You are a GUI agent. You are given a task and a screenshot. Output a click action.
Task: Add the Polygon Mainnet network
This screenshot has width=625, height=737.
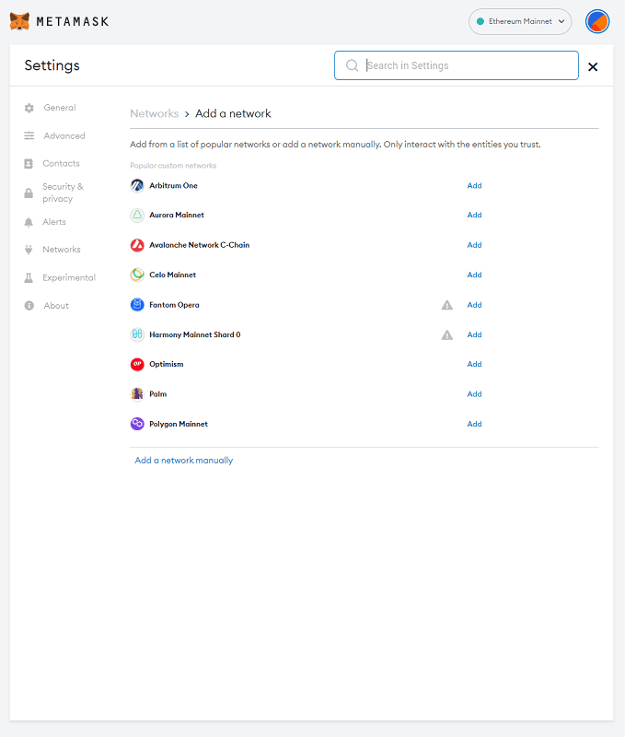tap(474, 424)
